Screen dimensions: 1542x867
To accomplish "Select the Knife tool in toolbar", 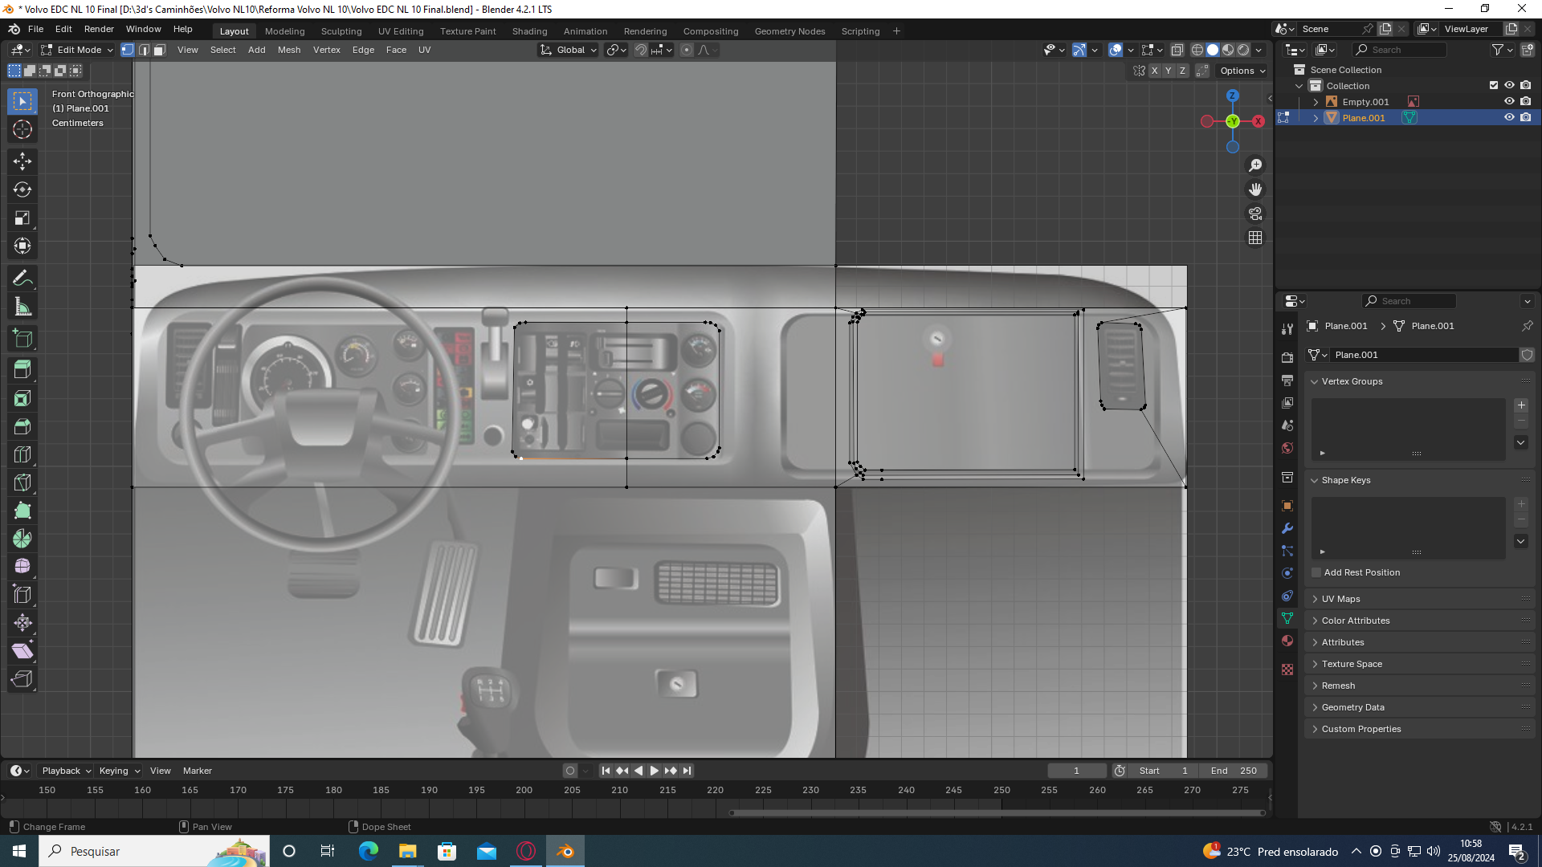I will point(22,482).
